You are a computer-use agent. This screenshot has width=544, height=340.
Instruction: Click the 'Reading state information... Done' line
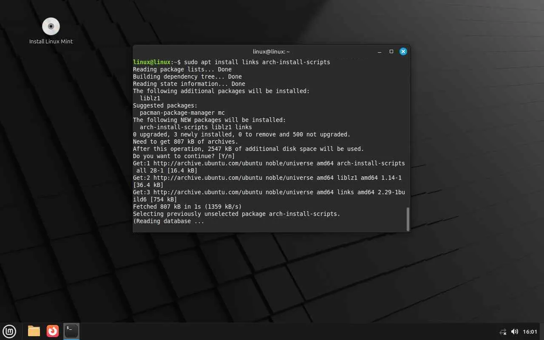click(189, 84)
